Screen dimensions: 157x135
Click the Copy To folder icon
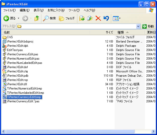(x=90, y=18)
